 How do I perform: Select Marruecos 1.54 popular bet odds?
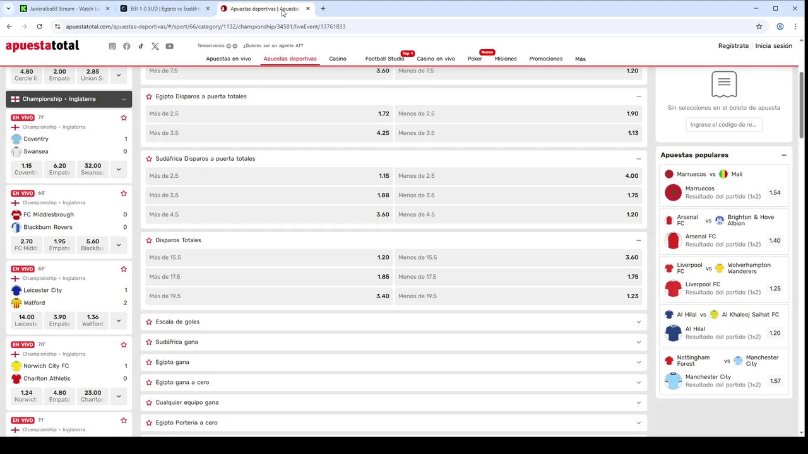775,193
